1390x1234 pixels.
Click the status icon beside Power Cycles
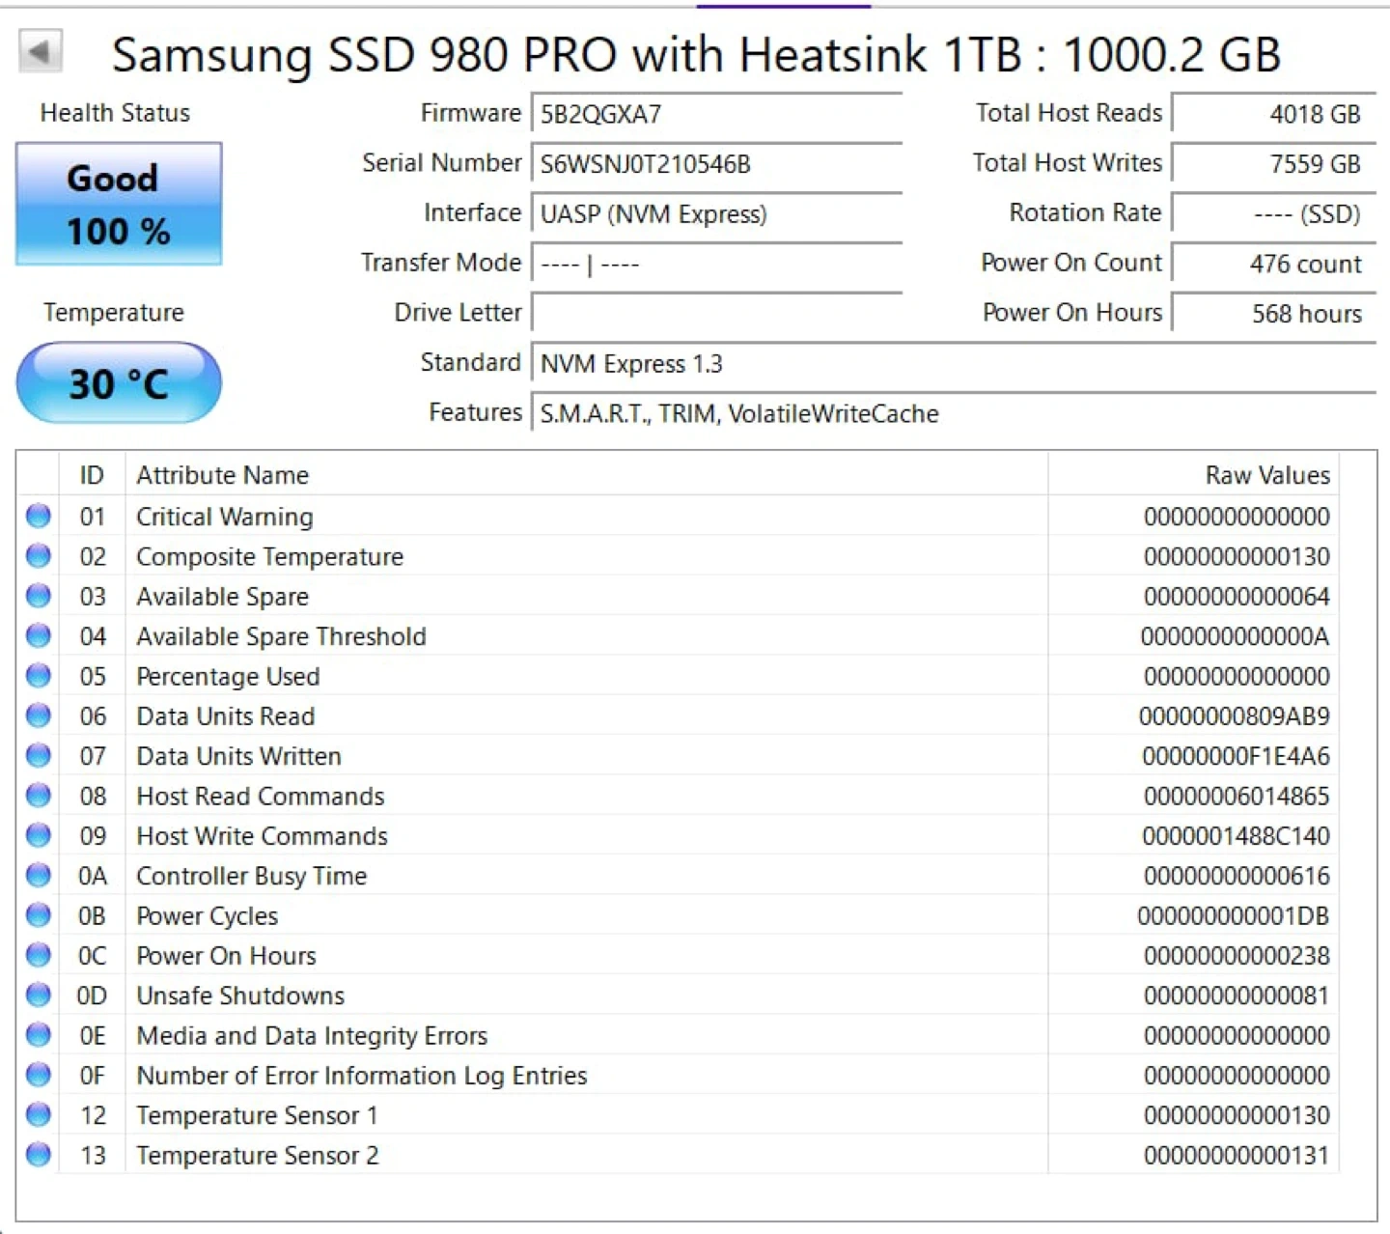(x=39, y=915)
